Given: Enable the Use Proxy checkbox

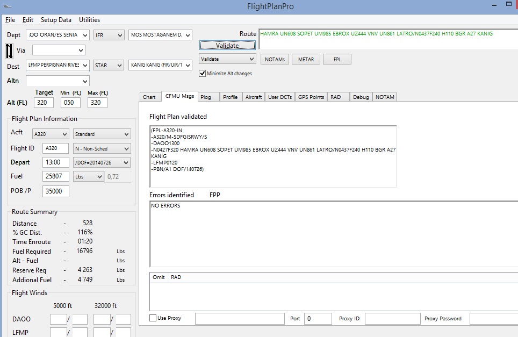Looking at the screenshot, I should pos(153,318).
